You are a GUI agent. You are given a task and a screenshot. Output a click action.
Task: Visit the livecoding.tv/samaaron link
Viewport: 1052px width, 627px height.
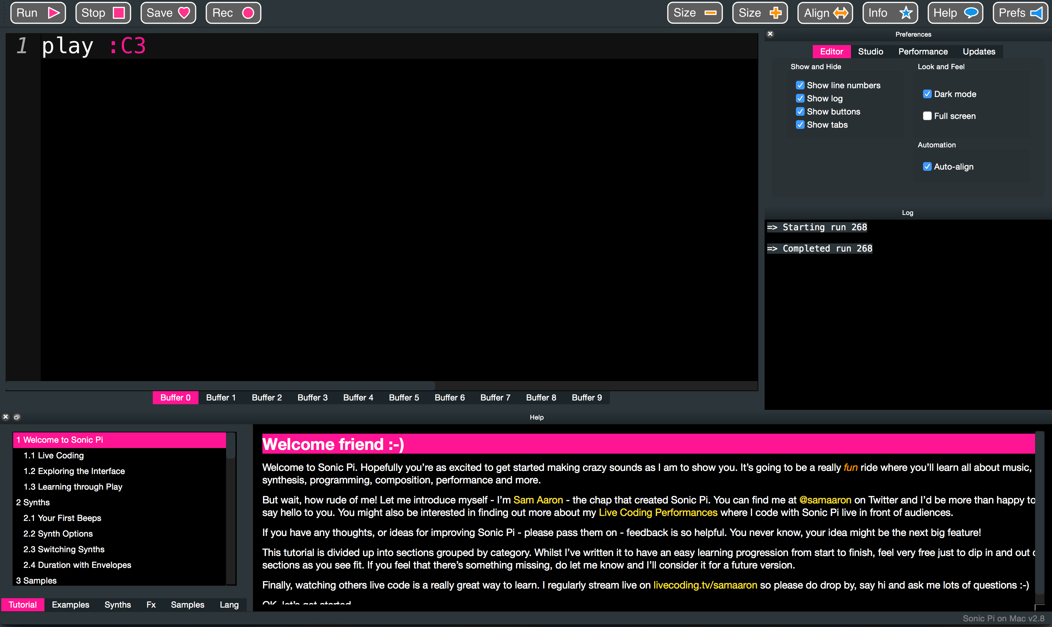[705, 586]
